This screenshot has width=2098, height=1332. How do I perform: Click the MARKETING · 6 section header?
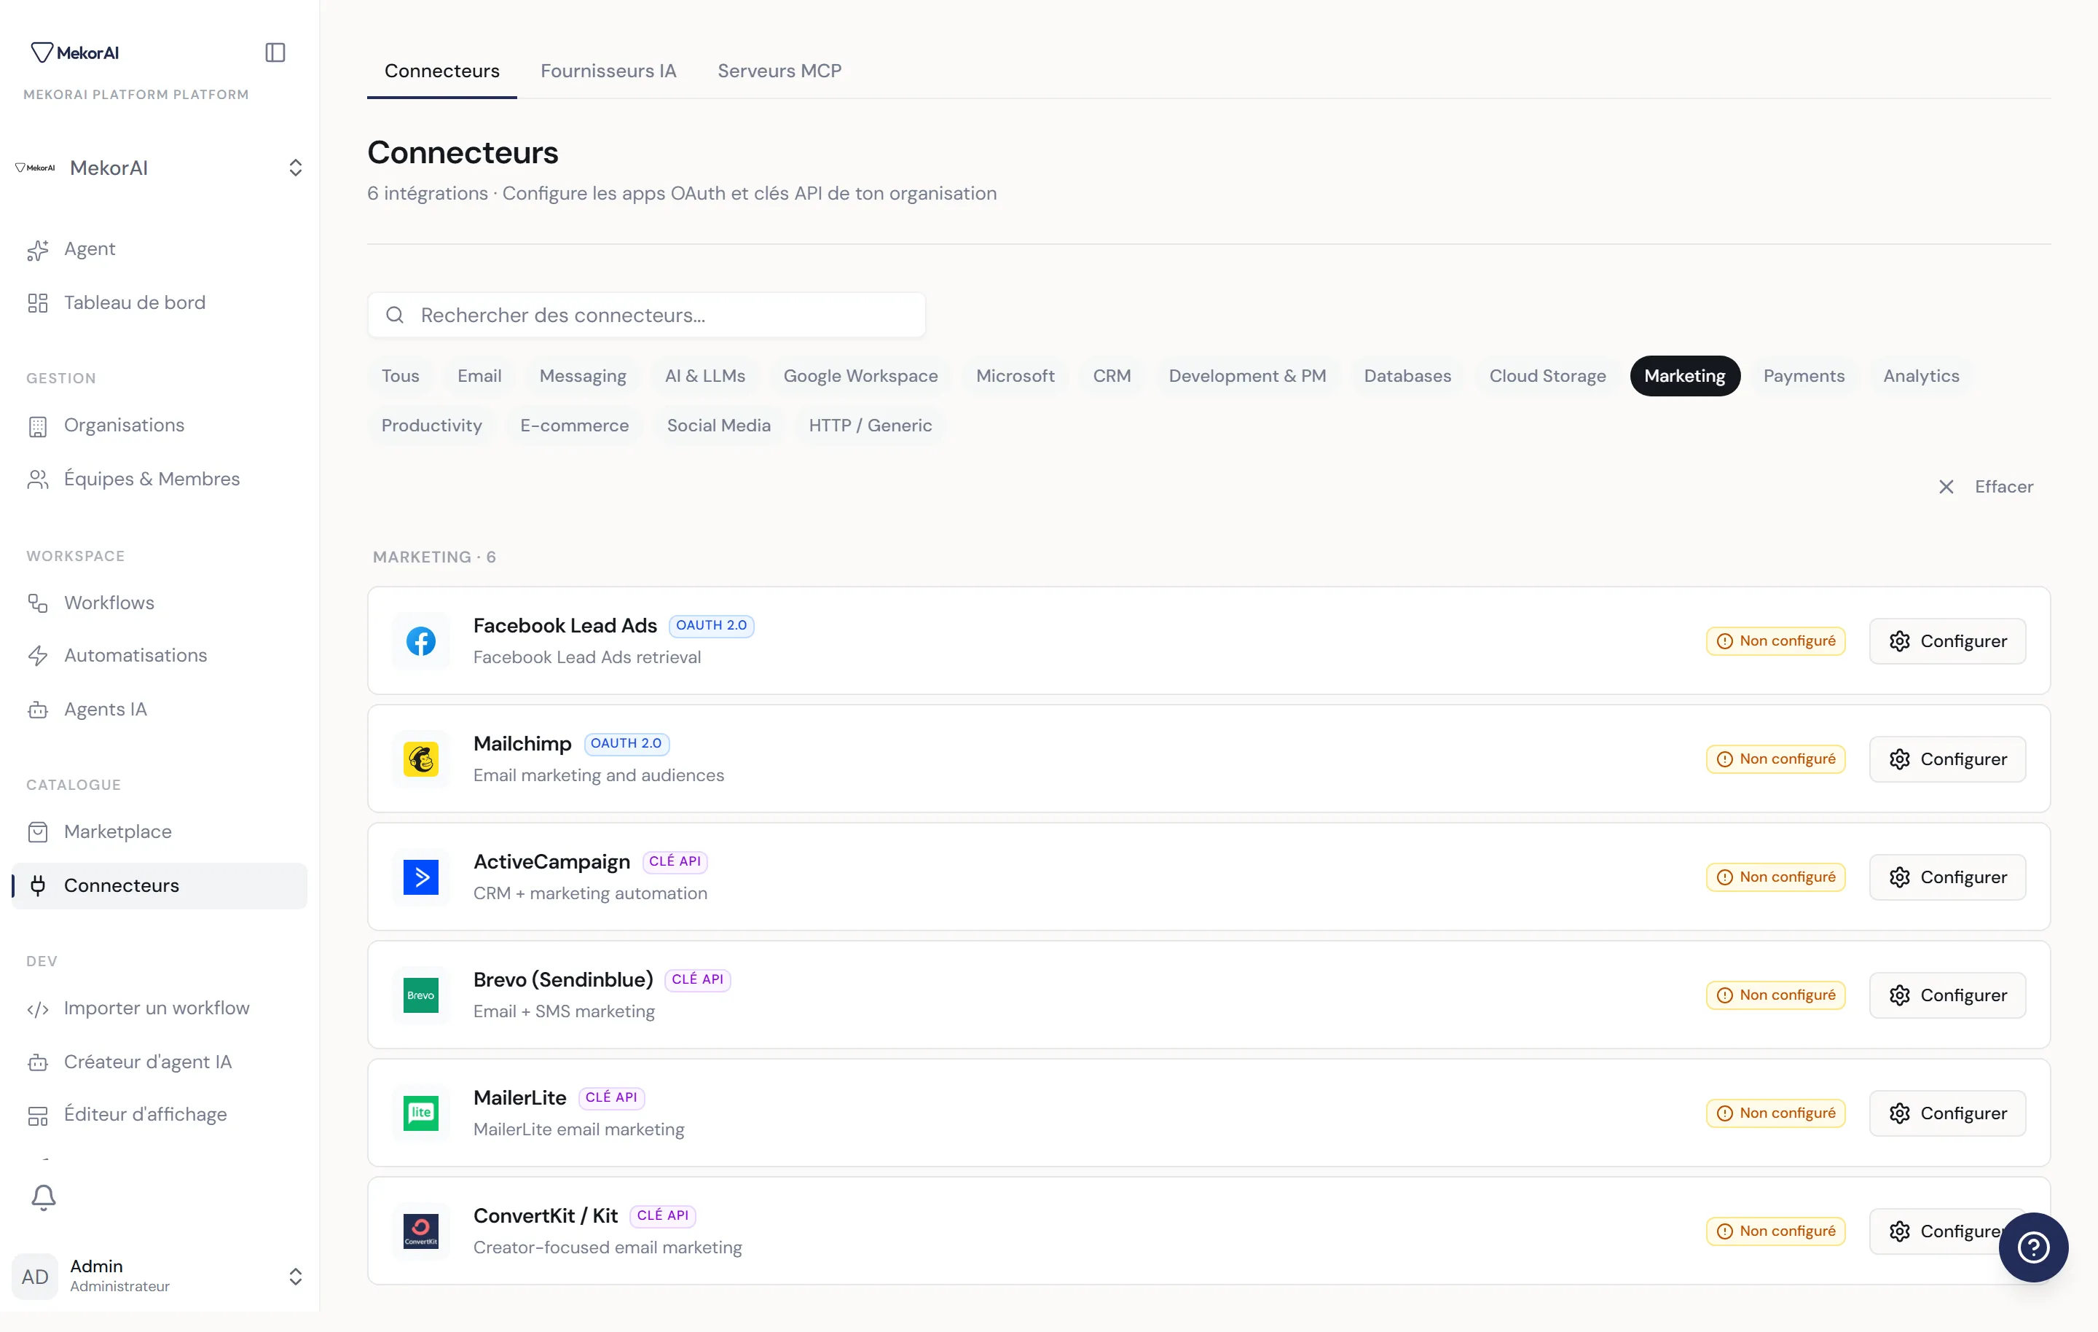click(434, 557)
